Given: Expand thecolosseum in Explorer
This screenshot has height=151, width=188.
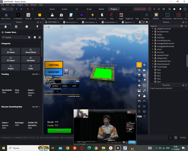Looking at the screenshot, I should pos(153,64).
